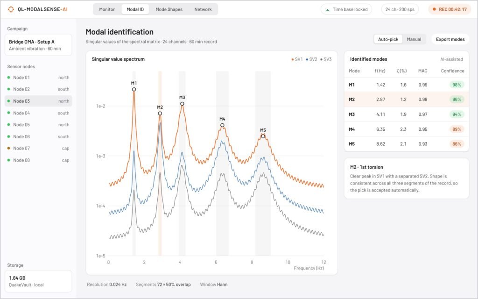Select mode M1 row in table
This screenshot has height=299, width=478.
pyautogui.click(x=407, y=85)
